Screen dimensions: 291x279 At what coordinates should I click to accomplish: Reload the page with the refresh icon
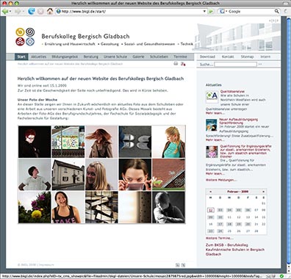click(31, 11)
